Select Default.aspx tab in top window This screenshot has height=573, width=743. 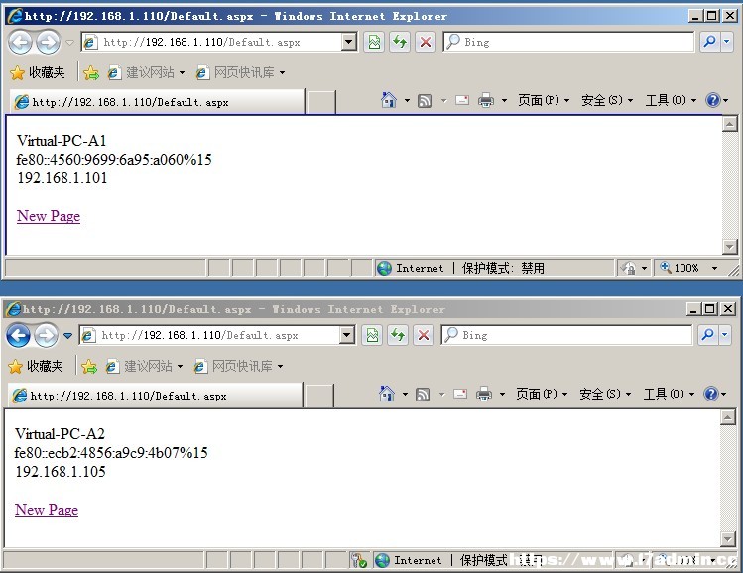point(157,102)
